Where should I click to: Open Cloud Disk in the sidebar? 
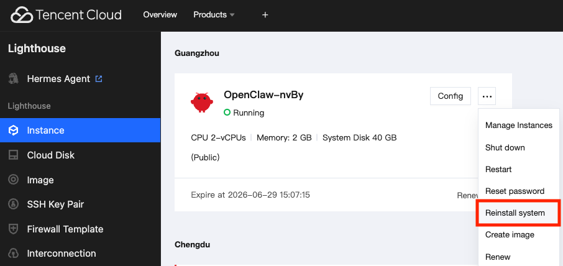(50, 155)
